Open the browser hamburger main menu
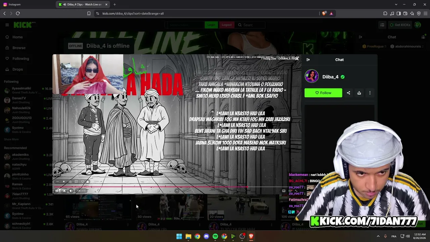The image size is (430, 242). click(x=425, y=13)
